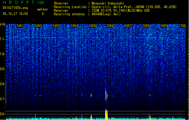Click the receiver value ICOM IC-575 53.7492 MHz USB

click(120, 10)
